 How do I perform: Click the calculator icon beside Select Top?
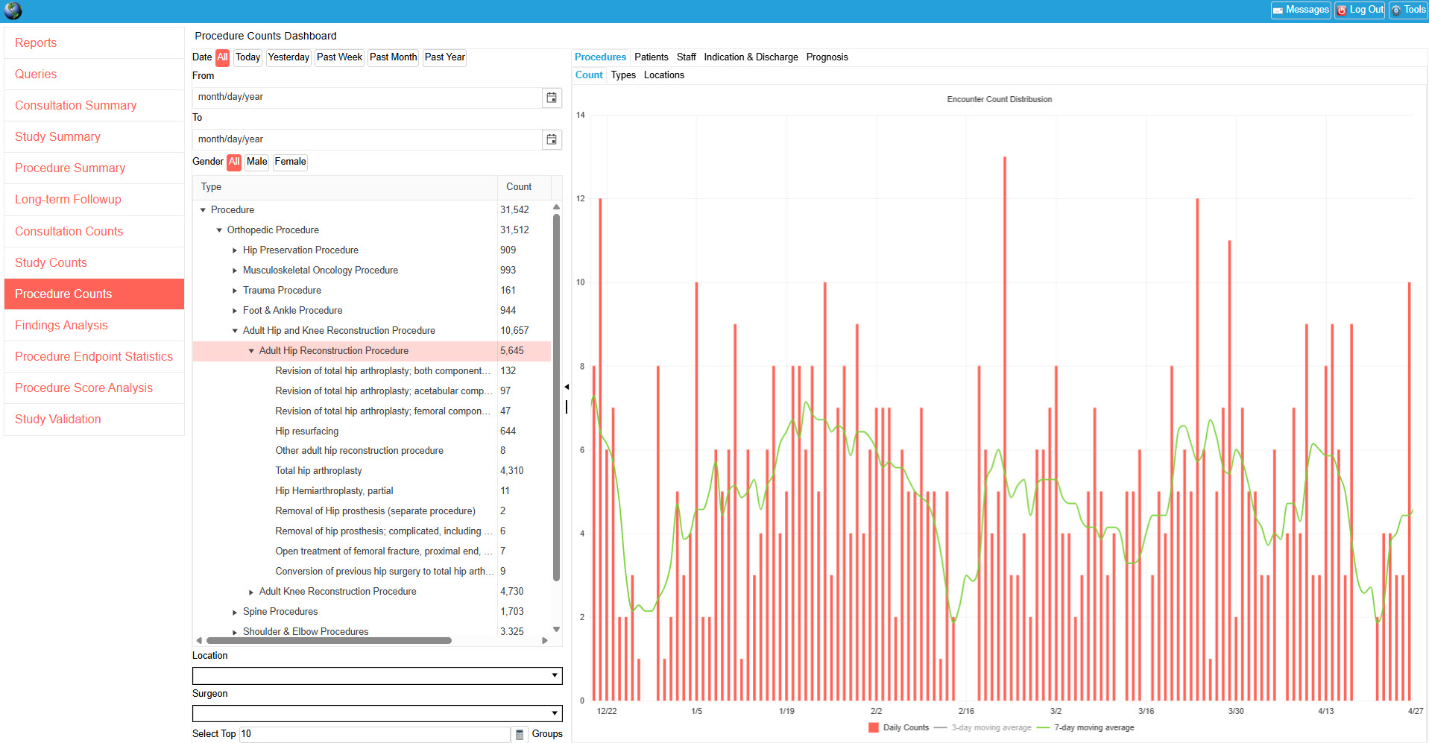(x=520, y=734)
